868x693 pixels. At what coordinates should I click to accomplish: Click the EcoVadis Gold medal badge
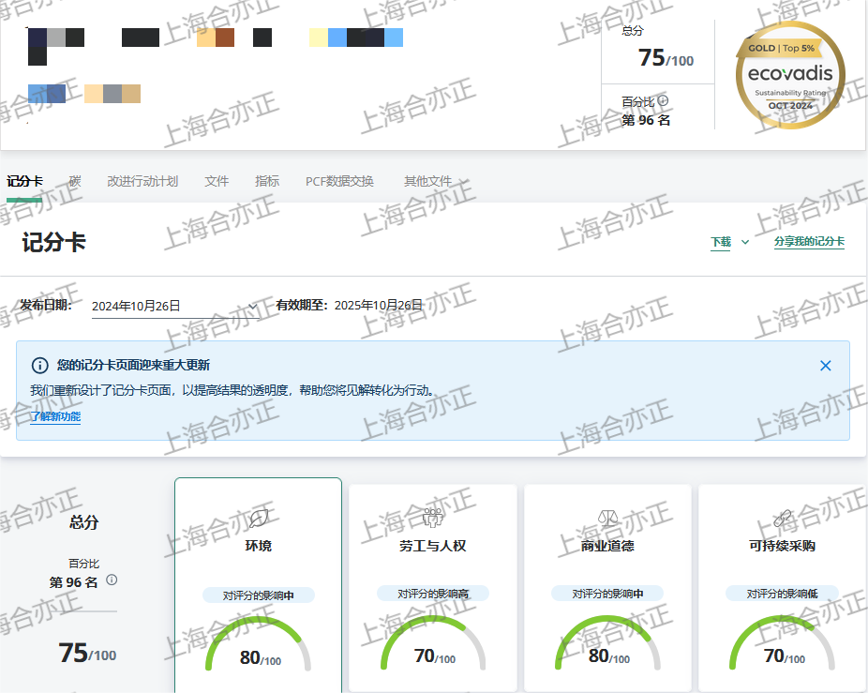coord(790,75)
